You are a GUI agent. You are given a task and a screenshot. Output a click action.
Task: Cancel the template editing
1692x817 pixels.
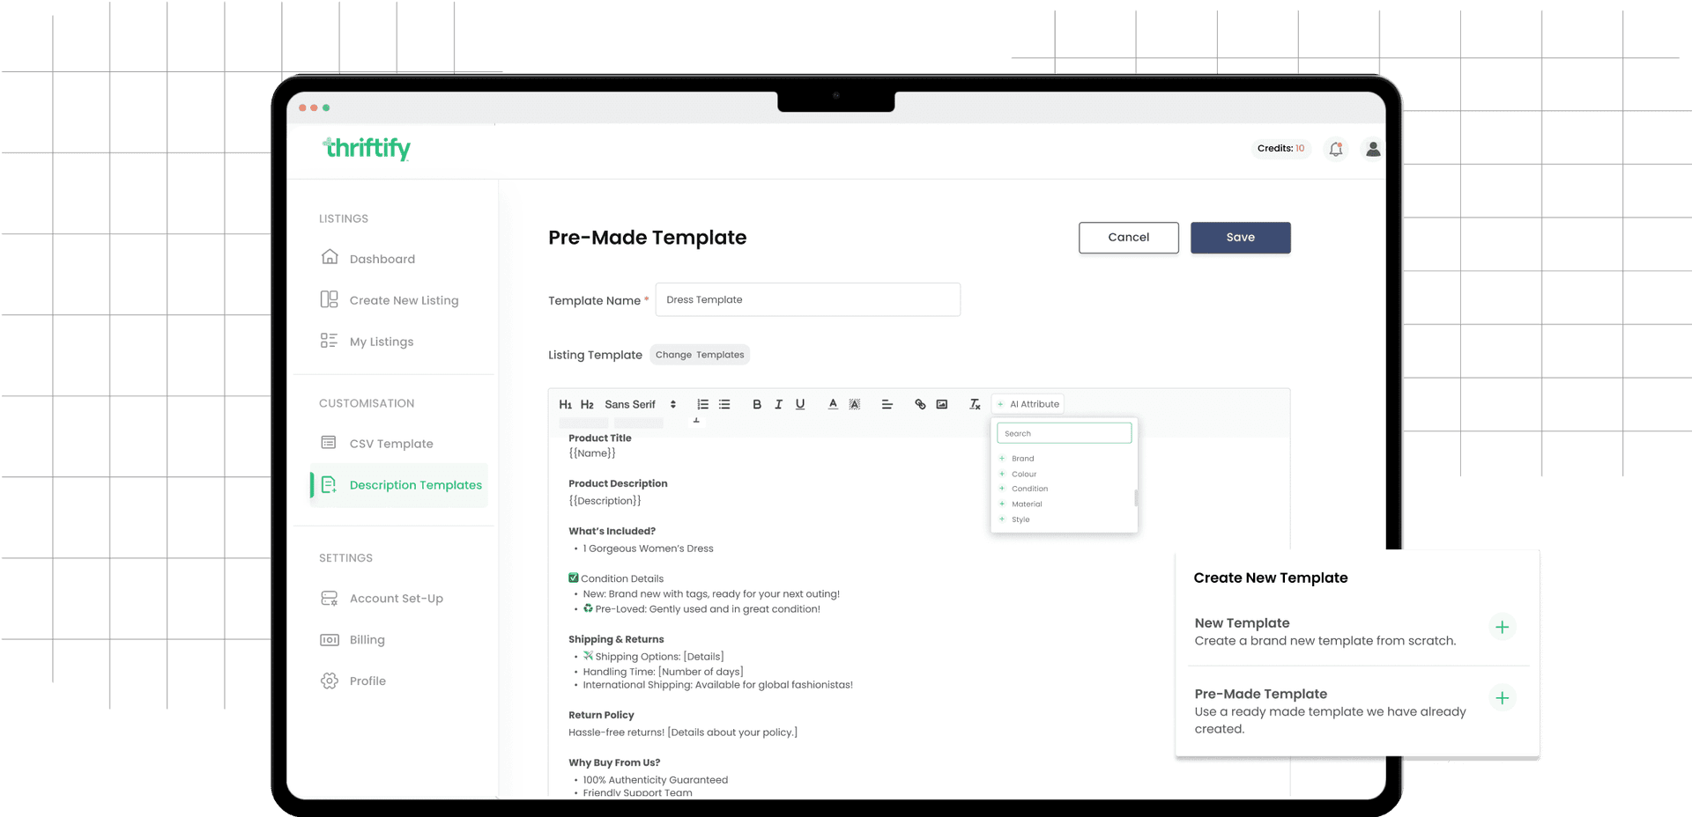tap(1128, 238)
